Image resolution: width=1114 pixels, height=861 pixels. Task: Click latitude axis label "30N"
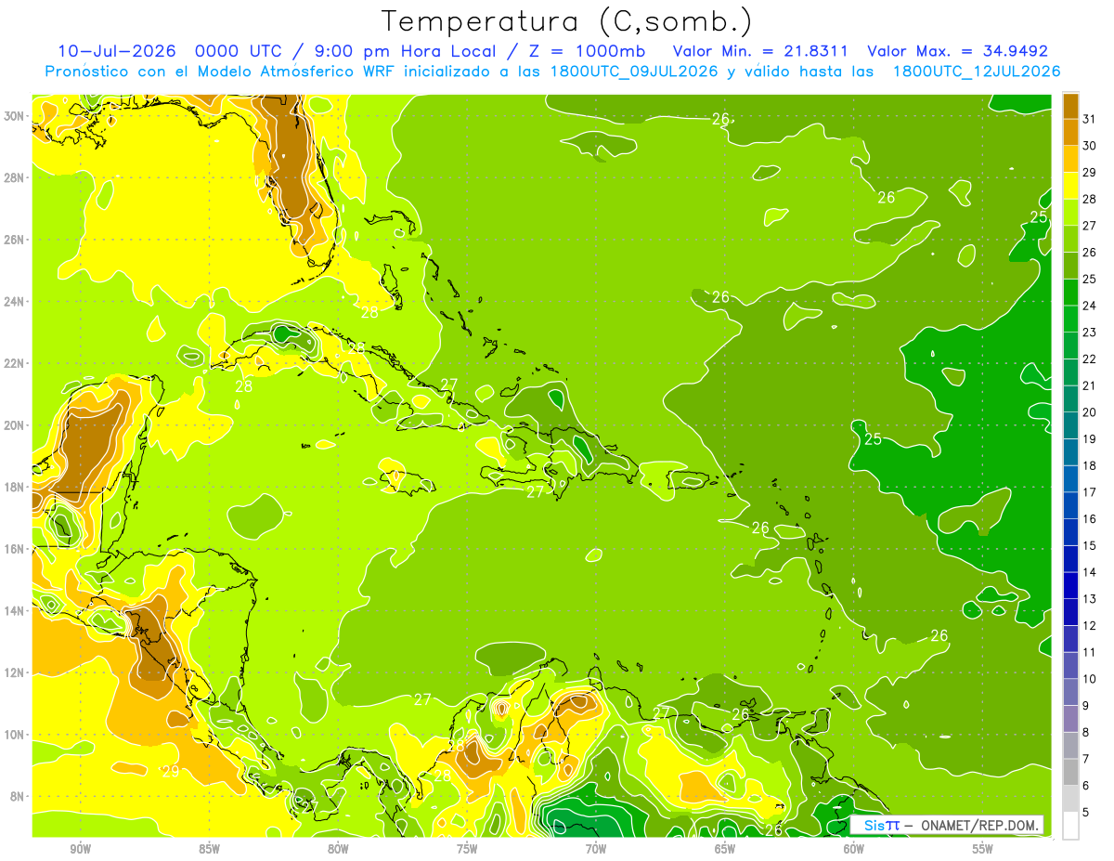(x=14, y=116)
